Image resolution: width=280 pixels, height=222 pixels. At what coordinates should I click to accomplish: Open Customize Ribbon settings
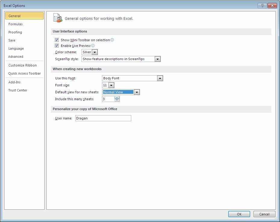pyautogui.click(x=24, y=65)
